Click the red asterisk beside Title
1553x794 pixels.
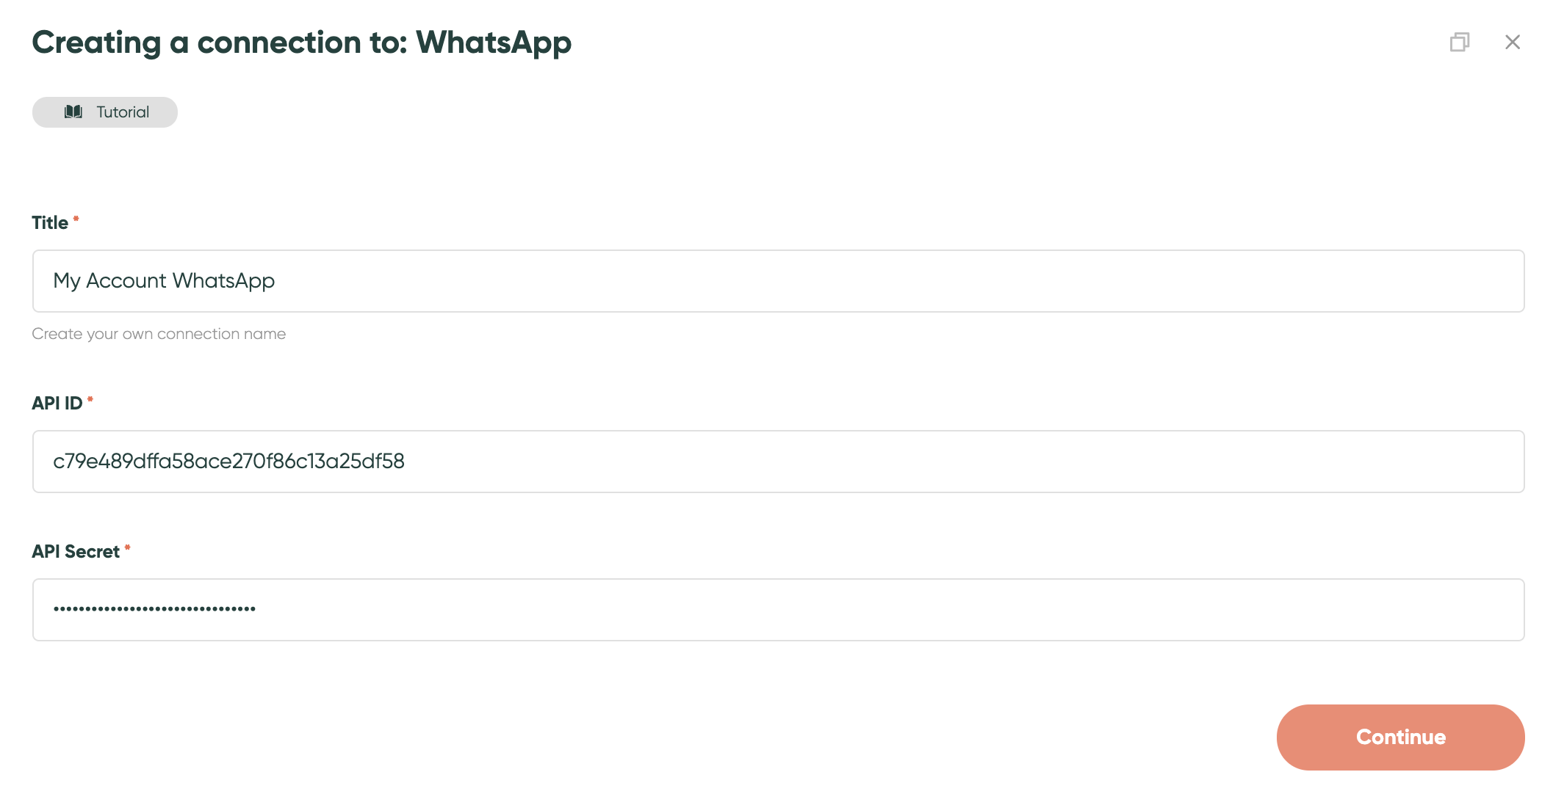click(76, 219)
